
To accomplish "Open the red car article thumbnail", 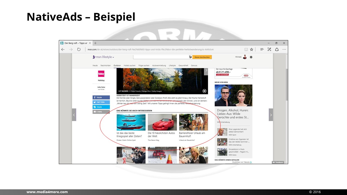I will (x=162, y=122).
